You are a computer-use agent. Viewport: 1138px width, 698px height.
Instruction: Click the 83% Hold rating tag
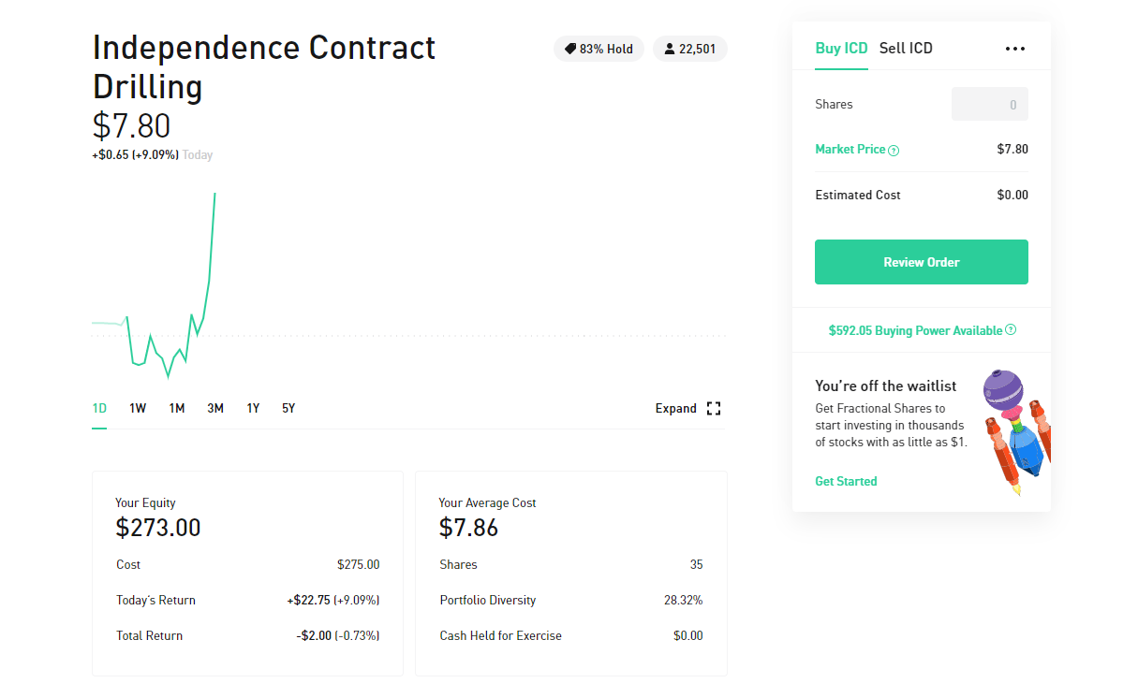(x=599, y=49)
